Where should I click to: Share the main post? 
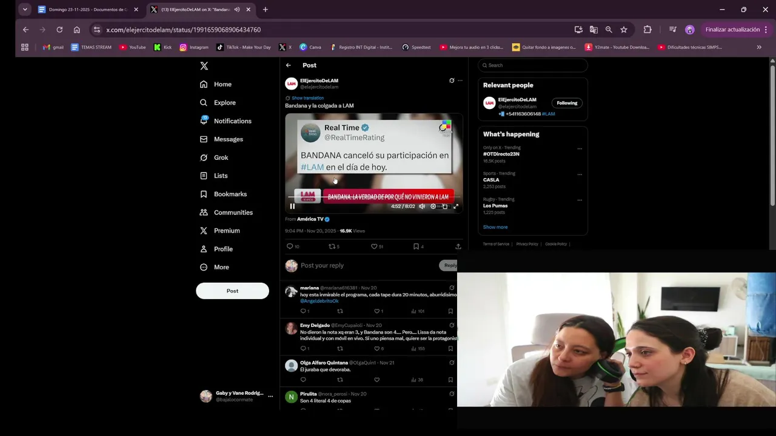458,246
